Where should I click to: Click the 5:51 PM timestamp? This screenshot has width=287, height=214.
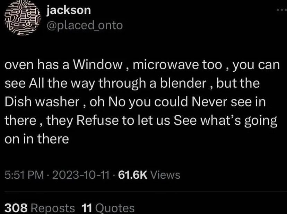coord(24,175)
